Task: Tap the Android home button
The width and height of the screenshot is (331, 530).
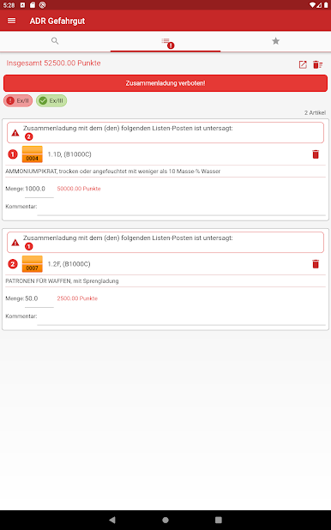Action: coord(165,520)
